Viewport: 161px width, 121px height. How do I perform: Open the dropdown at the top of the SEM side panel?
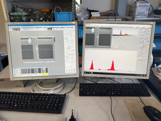click(70, 31)
